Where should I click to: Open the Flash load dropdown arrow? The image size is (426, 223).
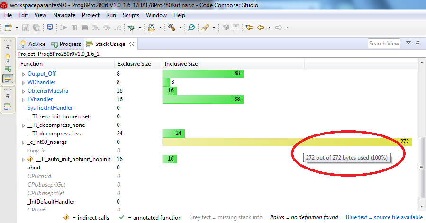pyautogui.click(x=160, y=27)
